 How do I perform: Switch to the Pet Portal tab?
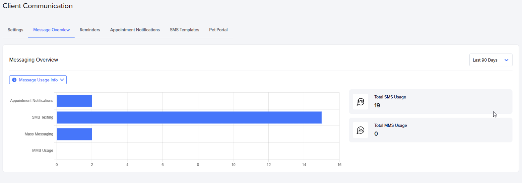coord(218,30)
